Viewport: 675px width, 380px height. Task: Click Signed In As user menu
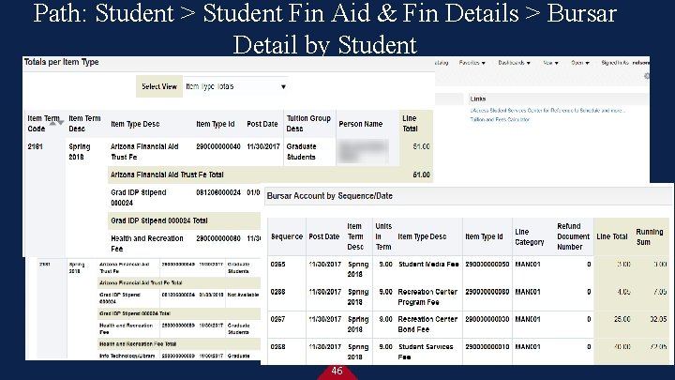coord(625,63)
